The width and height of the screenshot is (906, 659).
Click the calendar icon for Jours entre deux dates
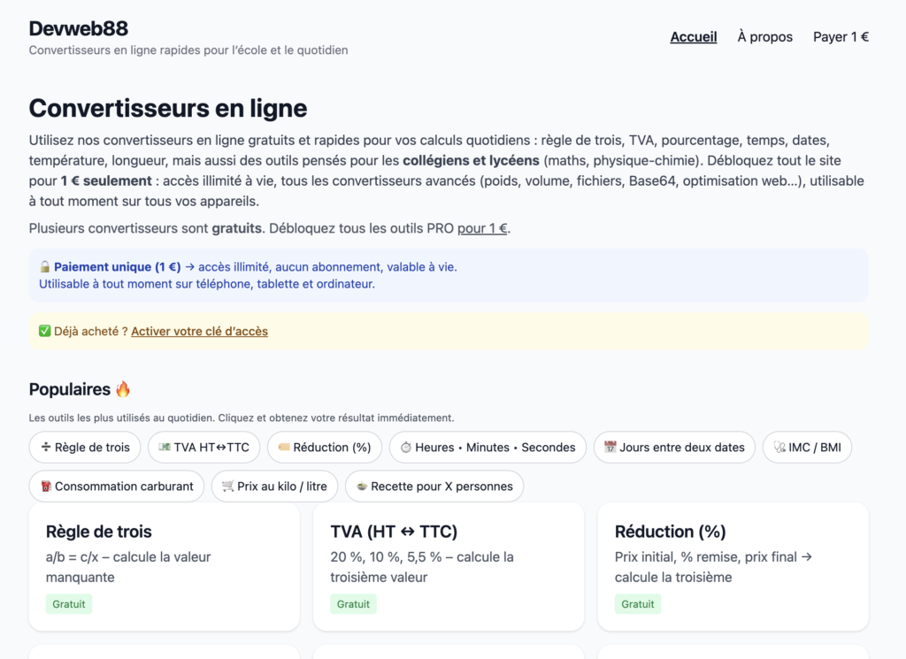610,448
